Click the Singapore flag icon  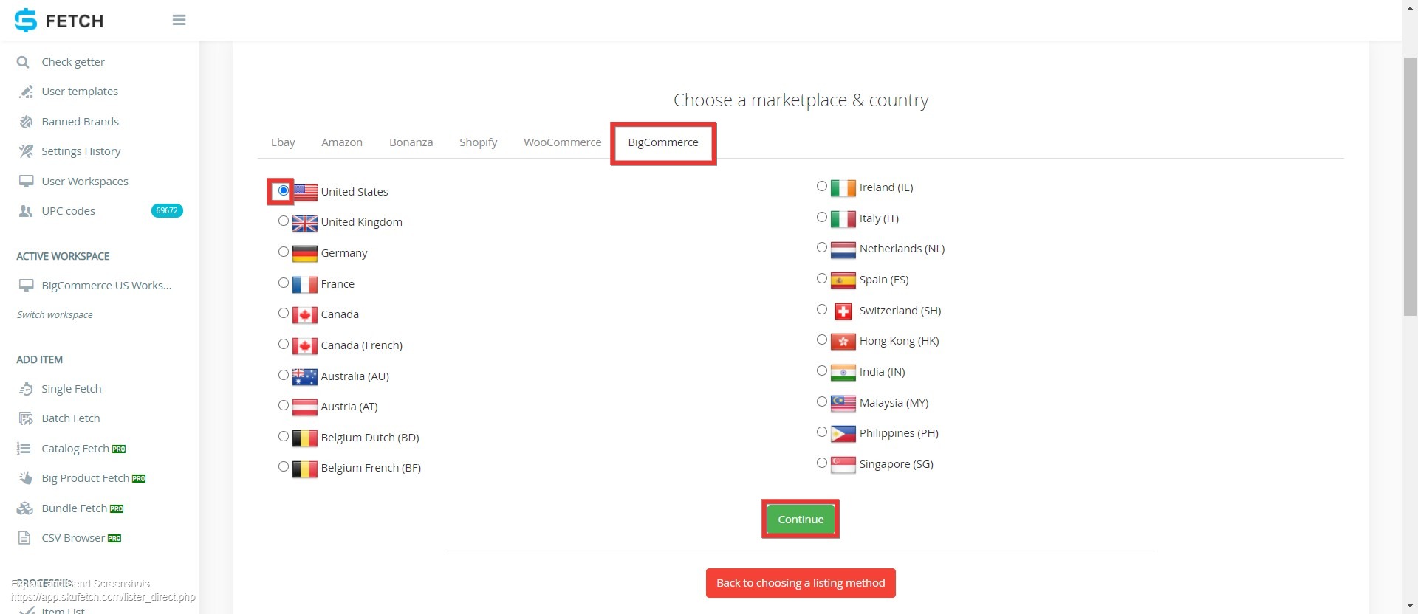(x=843, y=465)
